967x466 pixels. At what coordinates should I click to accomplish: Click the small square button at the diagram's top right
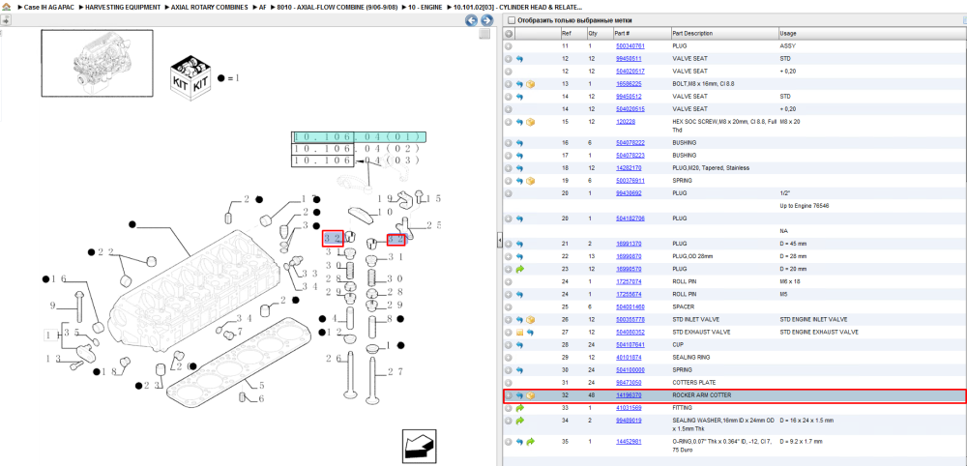pos(484,34)
